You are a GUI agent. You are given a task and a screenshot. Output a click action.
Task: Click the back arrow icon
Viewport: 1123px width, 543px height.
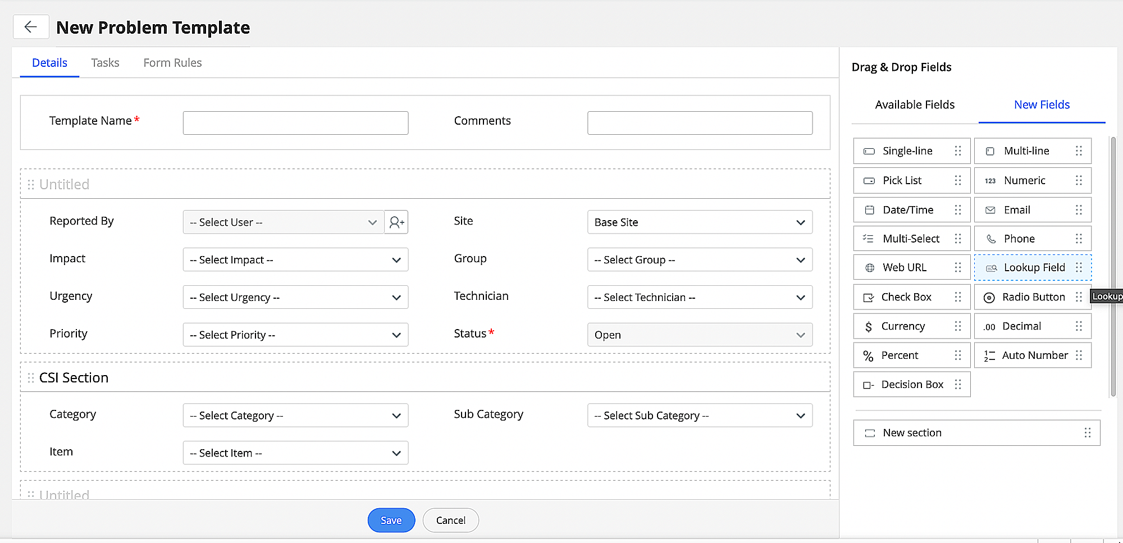coord(31,27)
